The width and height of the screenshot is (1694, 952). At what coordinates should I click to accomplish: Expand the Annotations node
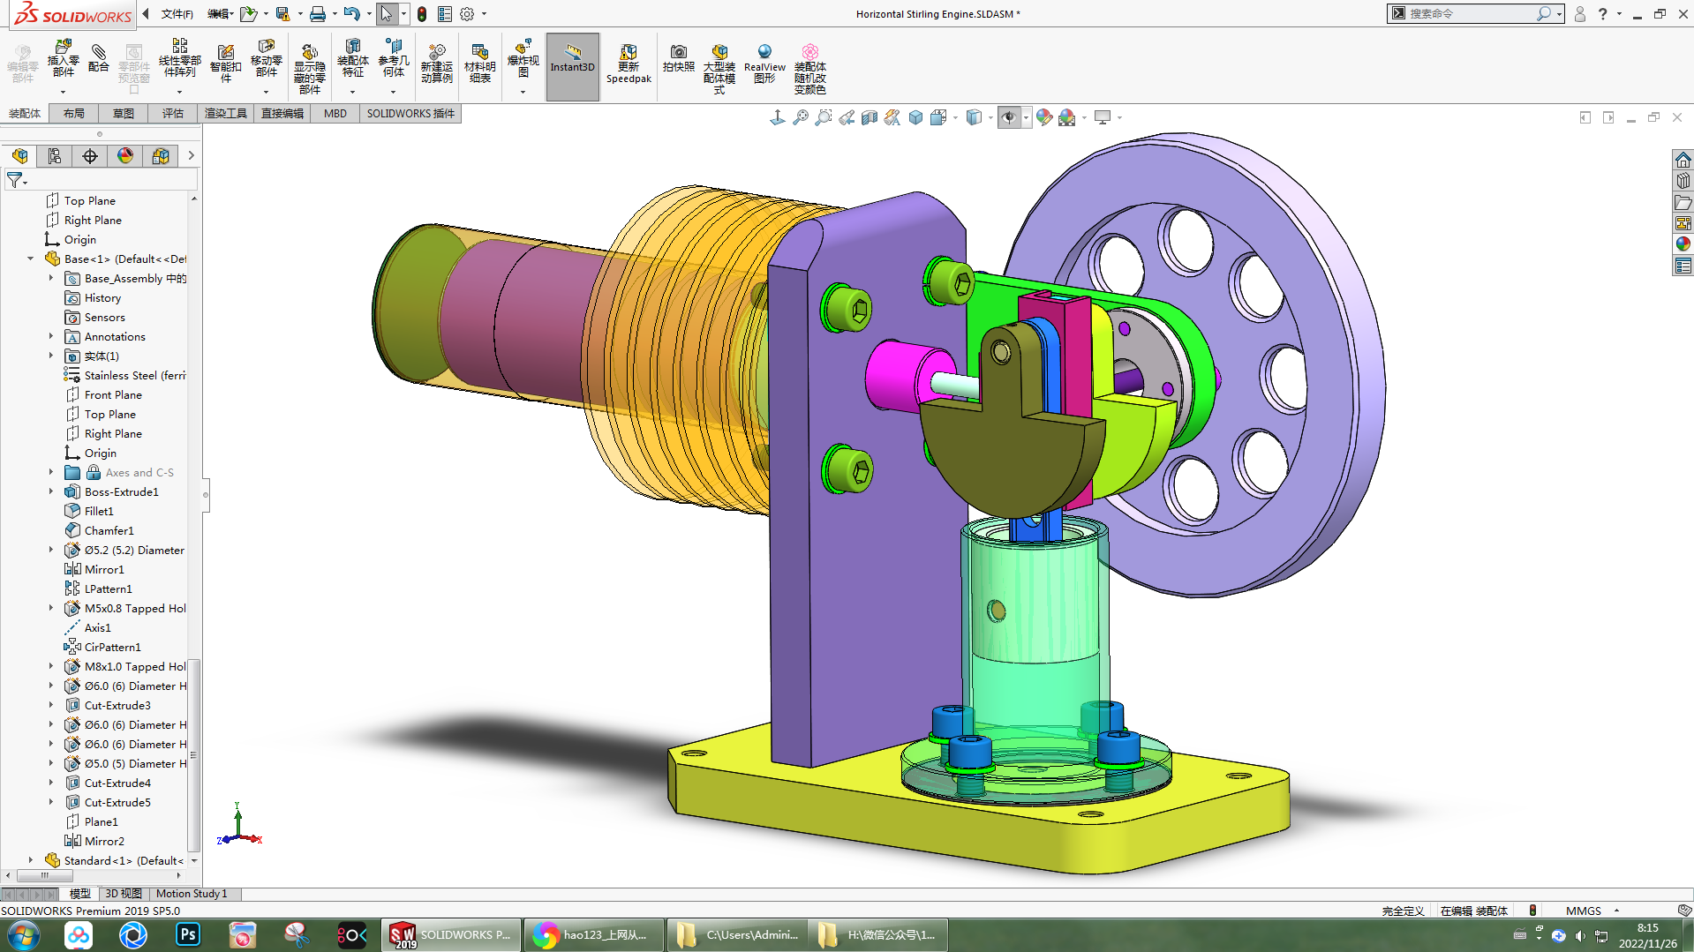[x=51, y=337]
